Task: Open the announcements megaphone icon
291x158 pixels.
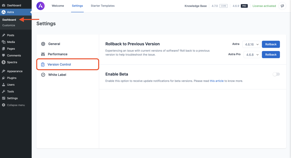Action: (282, 6)
